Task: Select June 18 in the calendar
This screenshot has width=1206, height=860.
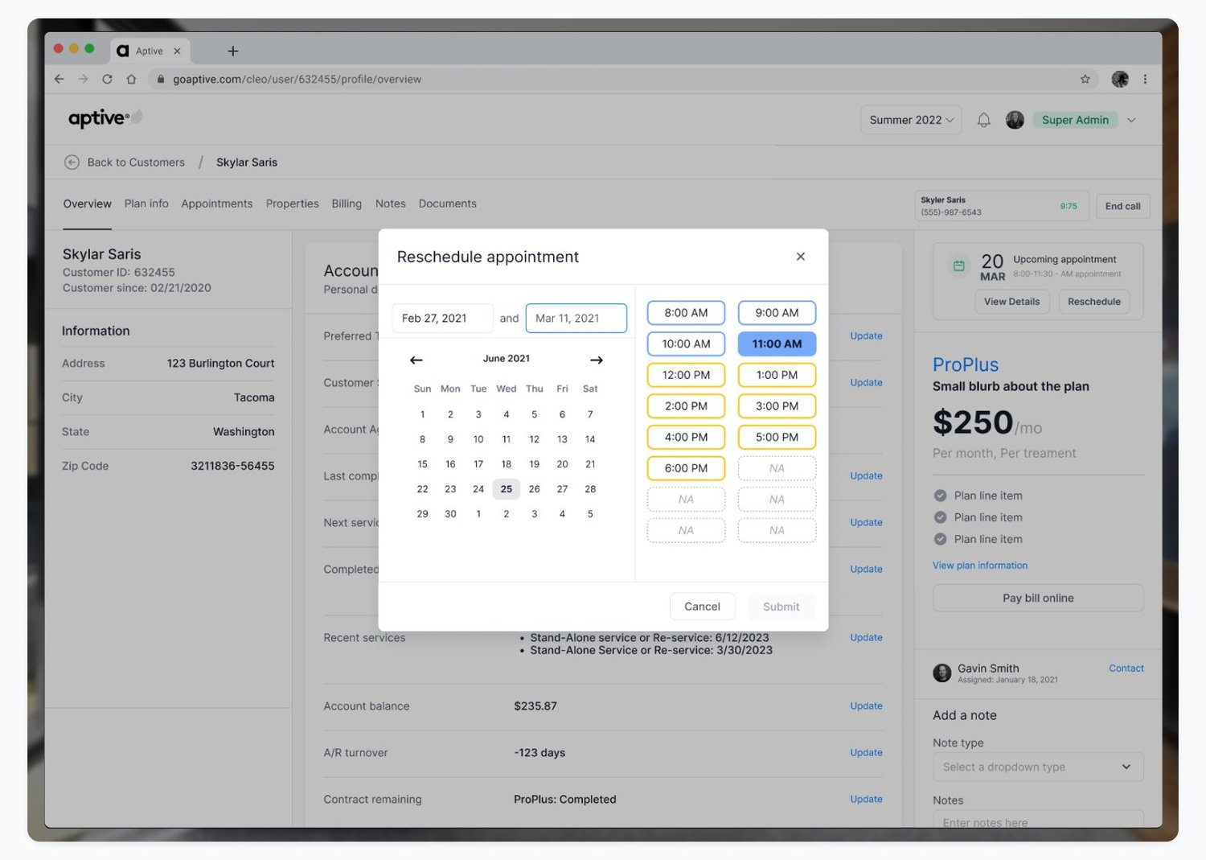Action: pos(507,464)
